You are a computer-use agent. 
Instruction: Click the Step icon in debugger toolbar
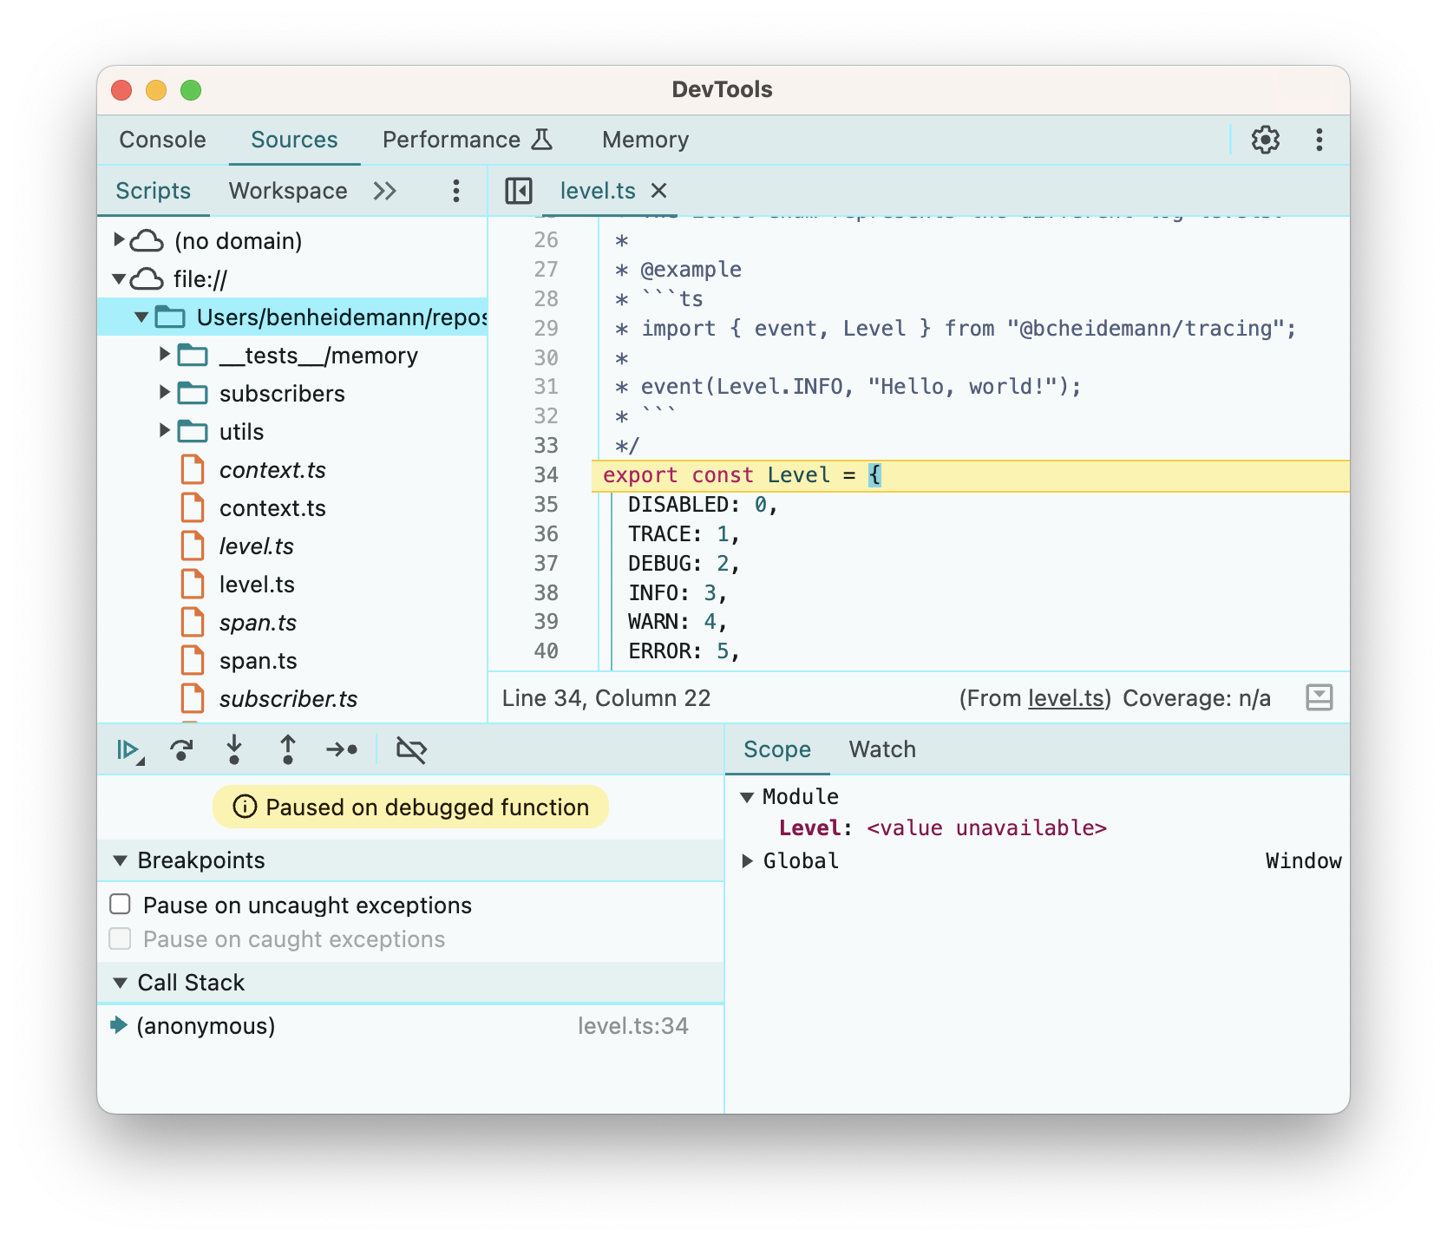click(342, 750)
